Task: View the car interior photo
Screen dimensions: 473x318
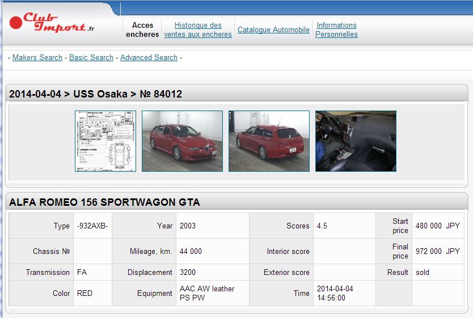Action: coord(356,141)
